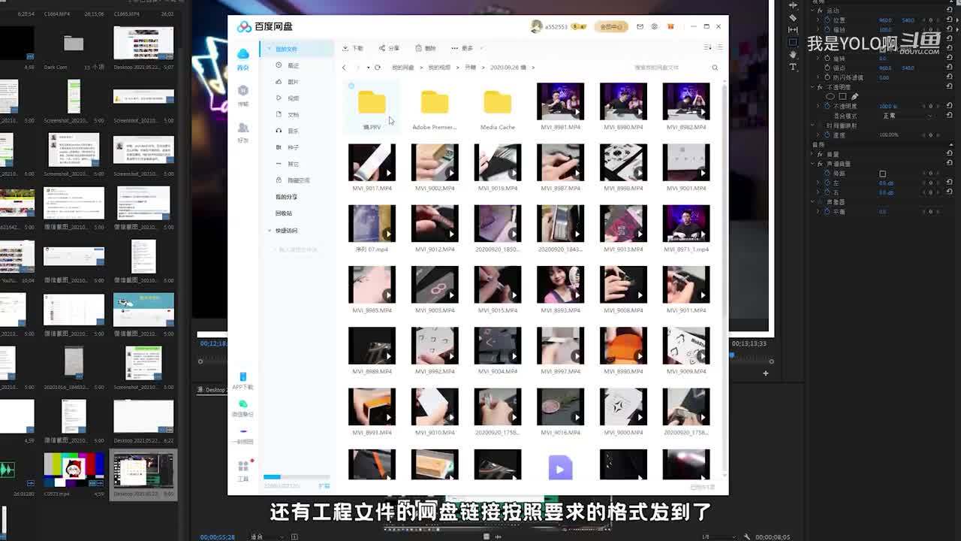This screenshot has height=541, width=961.
Task: Click the orange gift icon in title bar
Action: tap(670, 26)
